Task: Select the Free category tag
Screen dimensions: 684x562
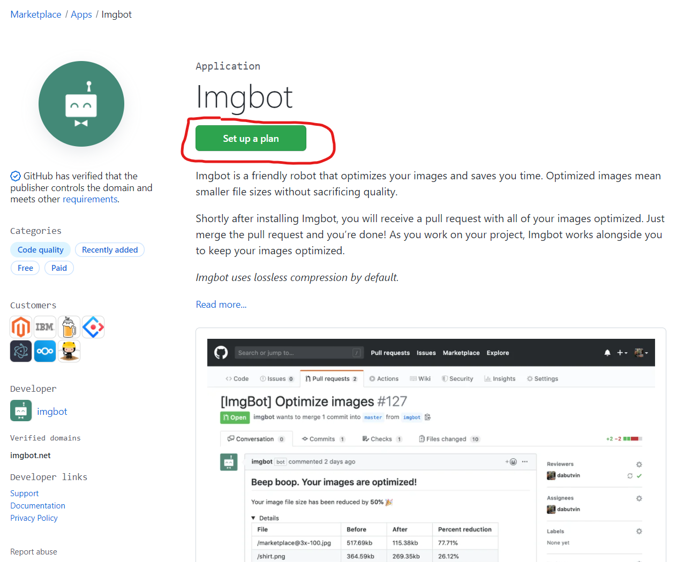Action: coord(25,268)
